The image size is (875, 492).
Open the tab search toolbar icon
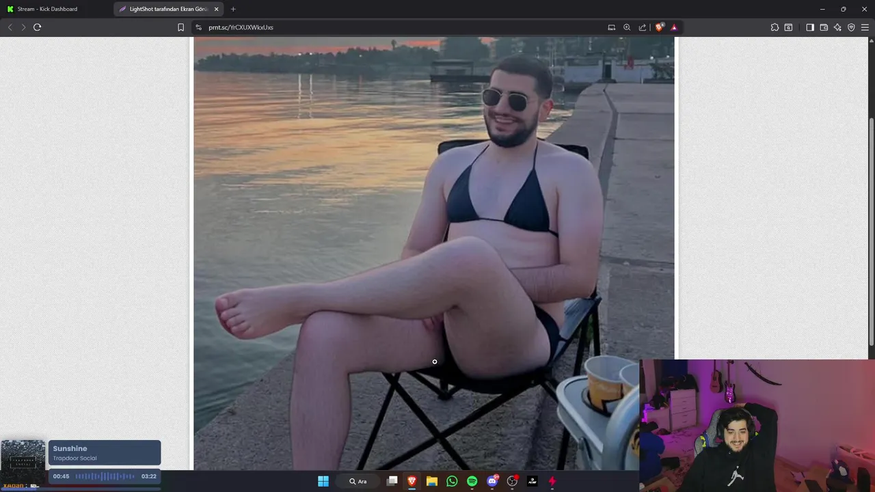point(788,27)
